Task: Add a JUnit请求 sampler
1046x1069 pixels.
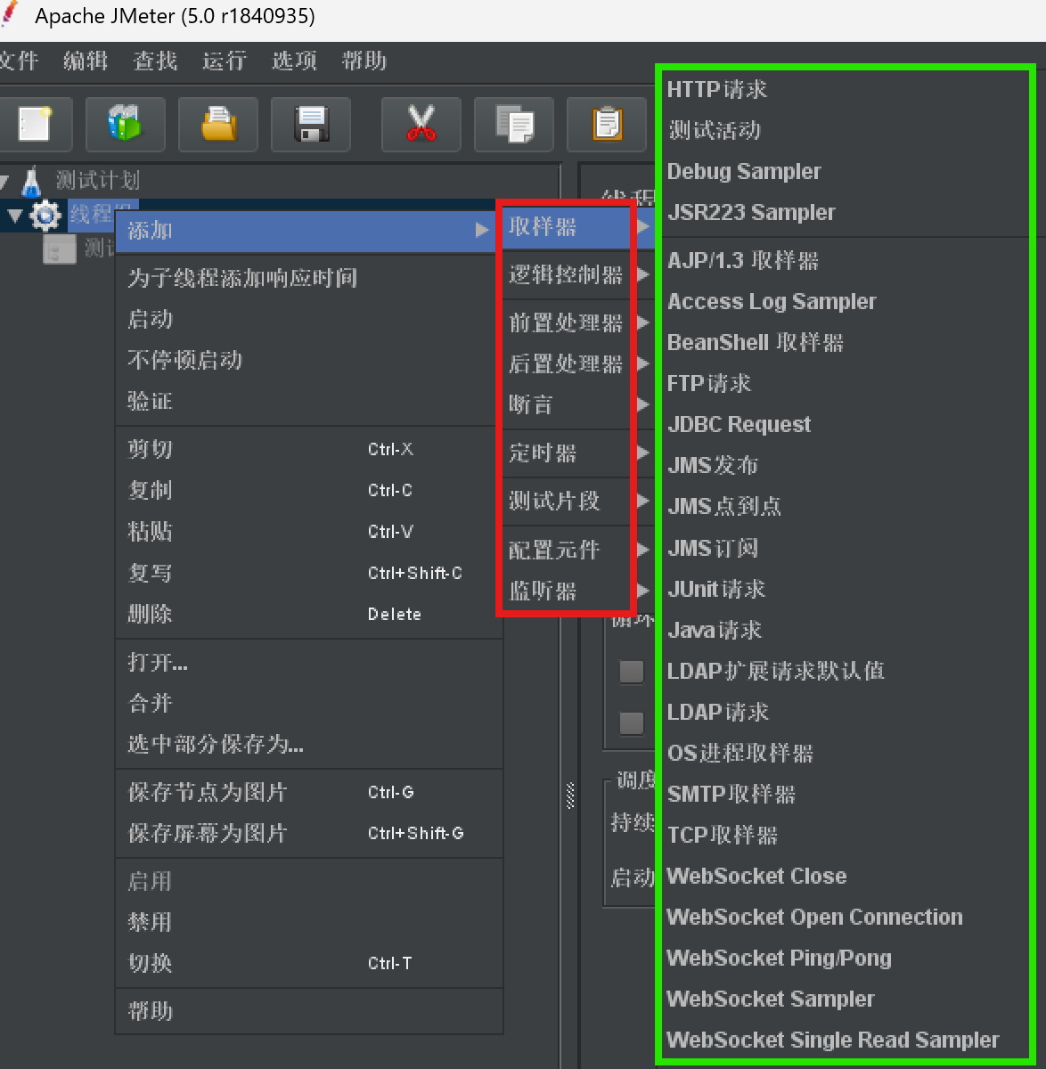Action: click(845, 589)
